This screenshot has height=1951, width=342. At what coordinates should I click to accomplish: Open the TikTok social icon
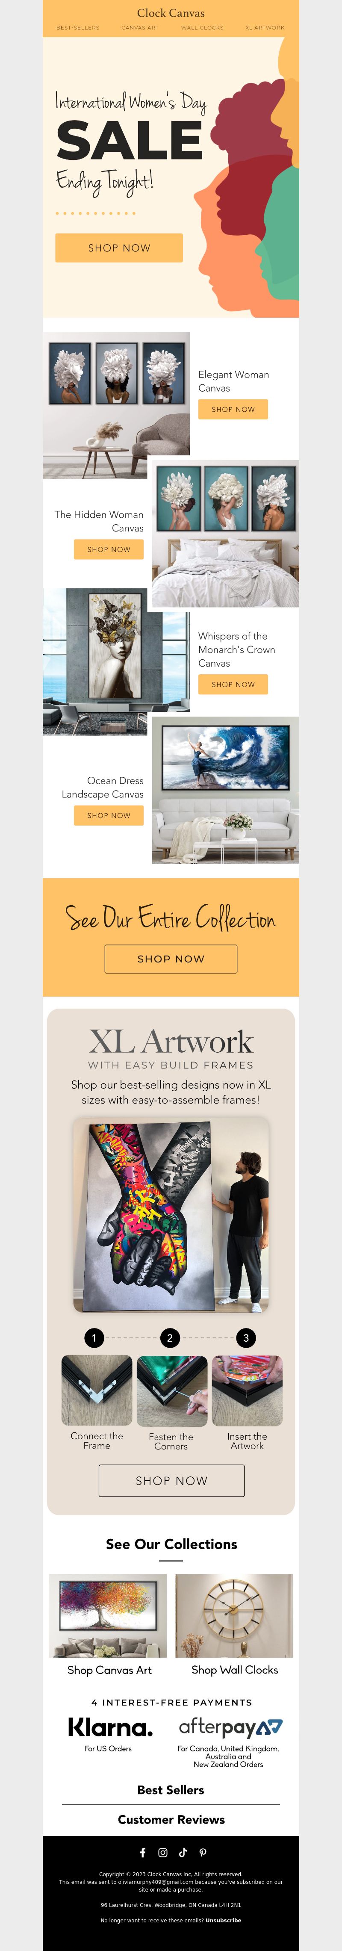pos(183,1853)
